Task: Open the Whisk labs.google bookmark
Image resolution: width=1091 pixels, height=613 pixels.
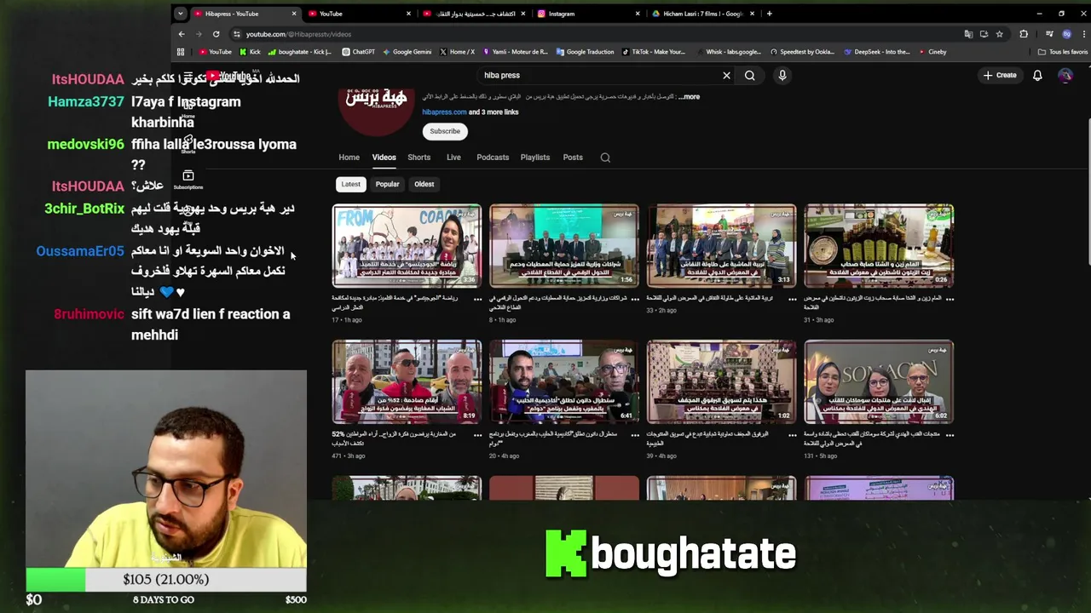Action: click(x=729, y=52)
